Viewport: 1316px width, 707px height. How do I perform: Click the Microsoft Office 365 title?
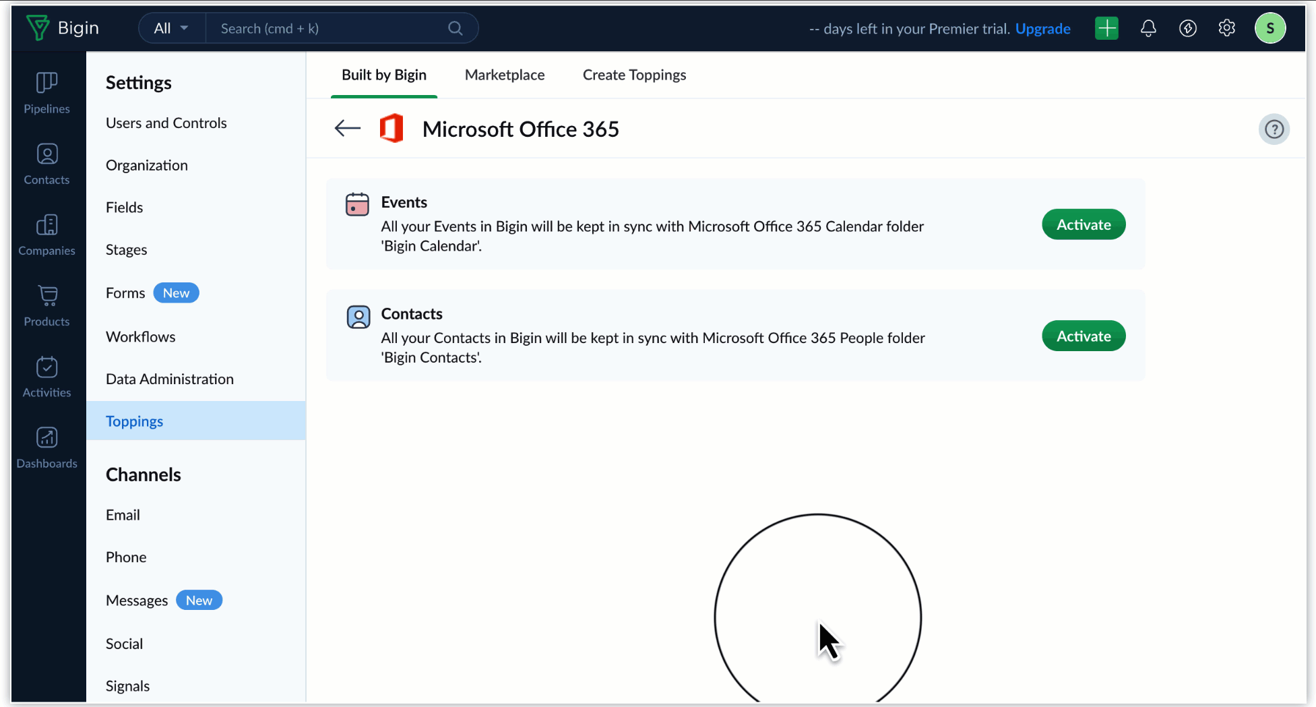[x=520, y=129]
